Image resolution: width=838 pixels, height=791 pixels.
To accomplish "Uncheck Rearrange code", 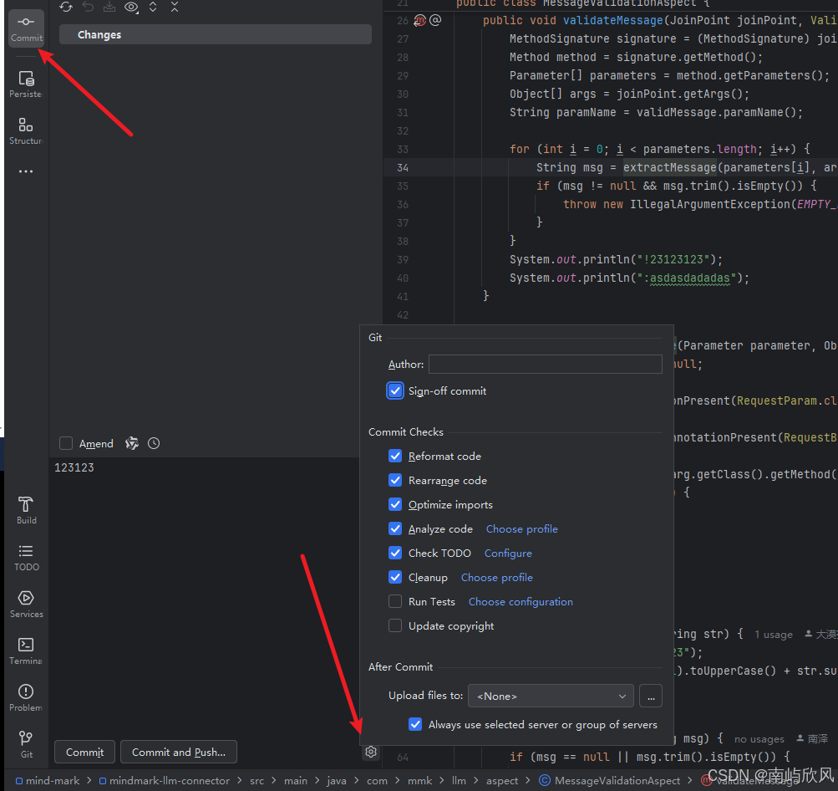I will pos(395,480).
